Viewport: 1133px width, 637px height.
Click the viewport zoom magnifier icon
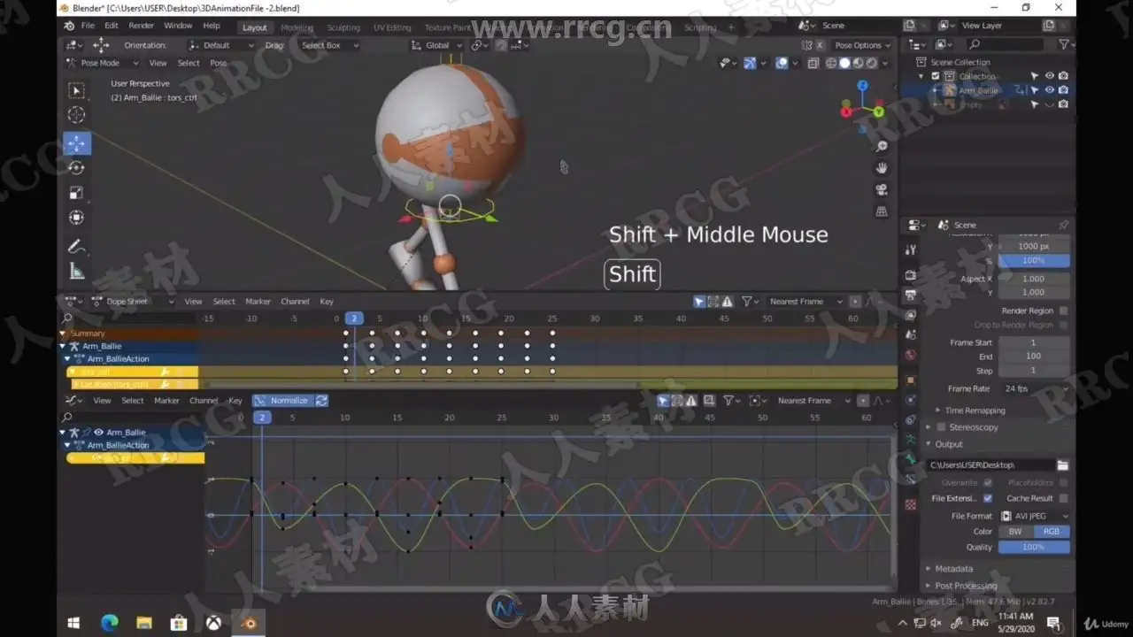(x=882, y=146)
